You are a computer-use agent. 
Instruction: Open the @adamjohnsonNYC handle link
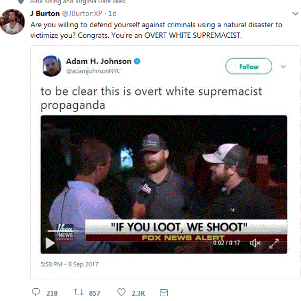coord(93,71)
